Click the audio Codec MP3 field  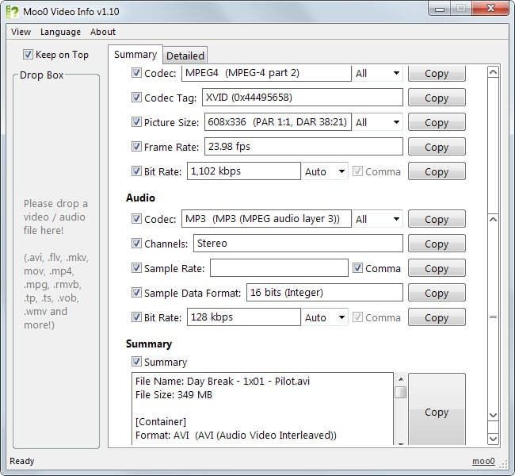[266, 219]
